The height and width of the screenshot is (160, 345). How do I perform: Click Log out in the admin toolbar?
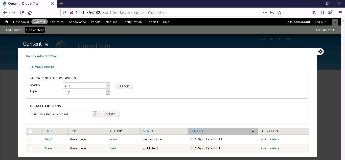pos(320,22)
